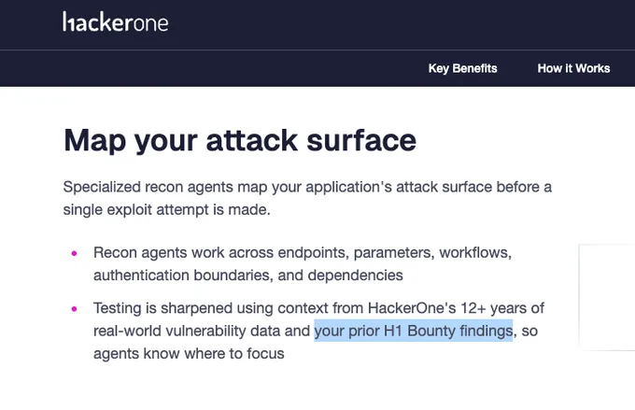Open the How it Works tab
Screen dimensions: 635x410
click(573, 68)
